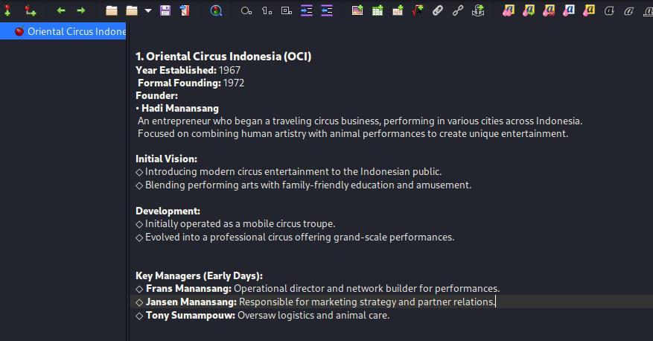Click the line beginning 'An entrepreneur who began'

point(360,121)
